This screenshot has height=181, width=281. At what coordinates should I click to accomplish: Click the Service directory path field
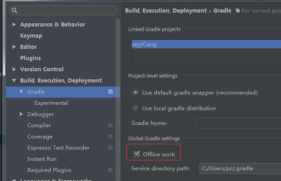240,168
